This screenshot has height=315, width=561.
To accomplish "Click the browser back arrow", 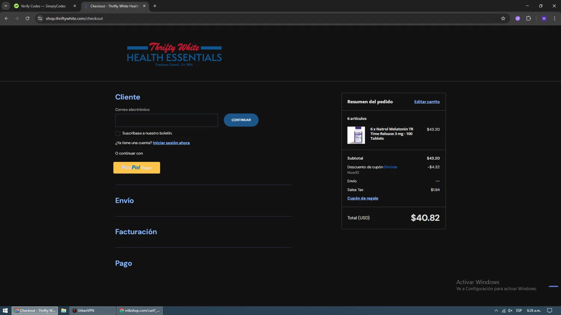I will (6, 18).
